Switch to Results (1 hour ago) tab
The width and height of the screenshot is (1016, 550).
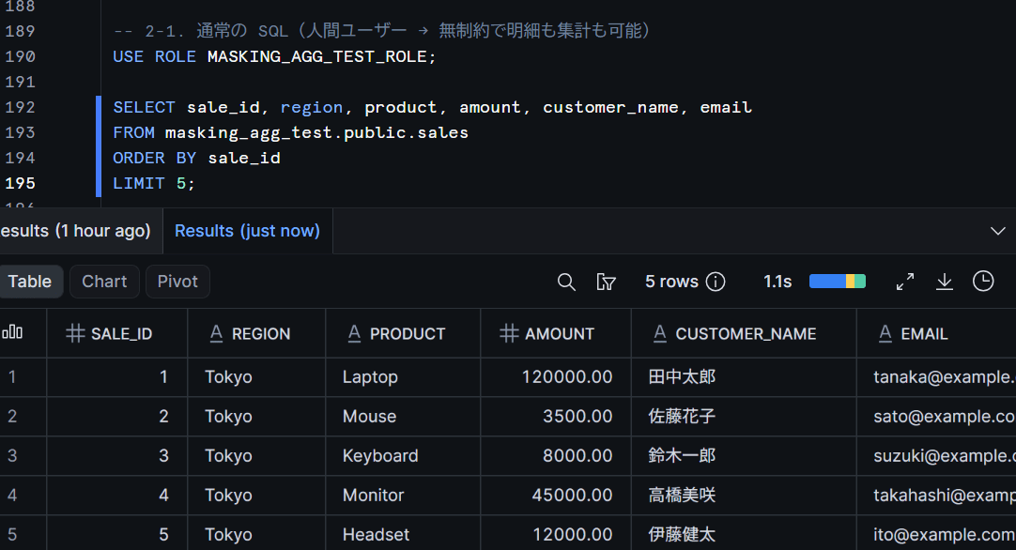(x=75, y=231)
